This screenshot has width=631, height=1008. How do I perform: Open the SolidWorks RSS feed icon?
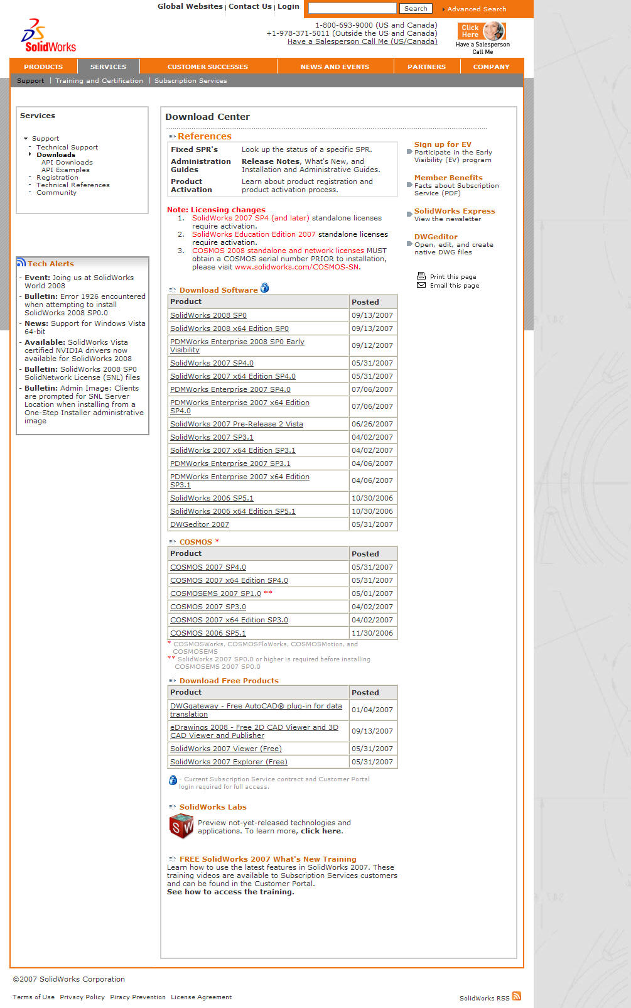point(517,996)
